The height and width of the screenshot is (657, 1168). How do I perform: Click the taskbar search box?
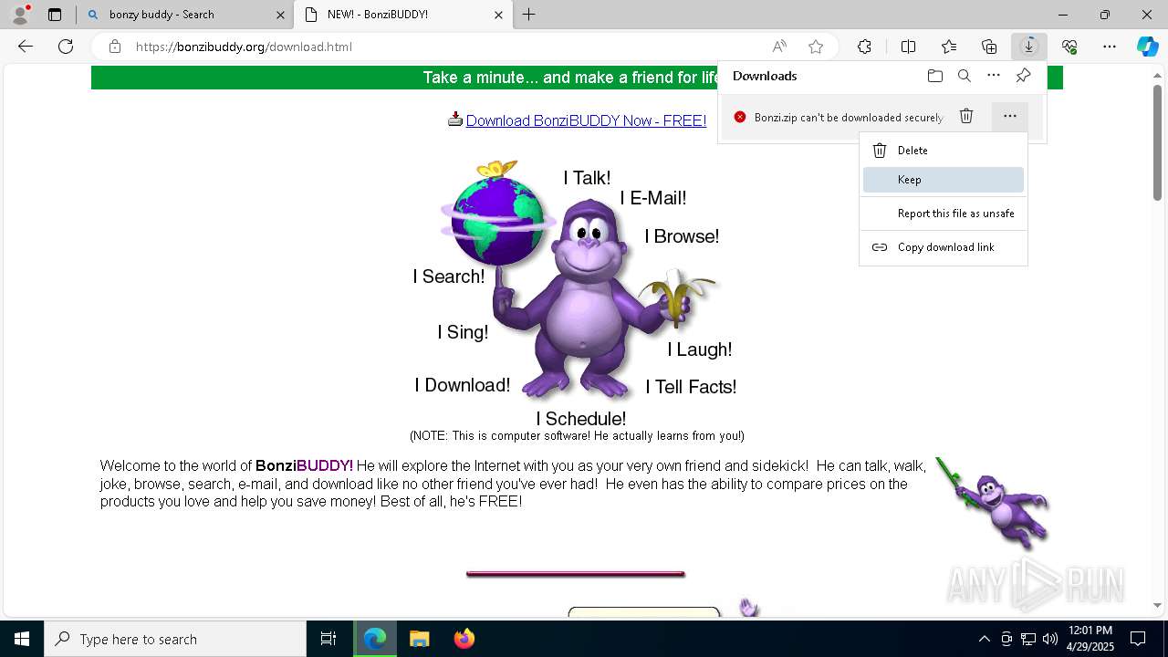pyautogui.click(x=175, y=639)
